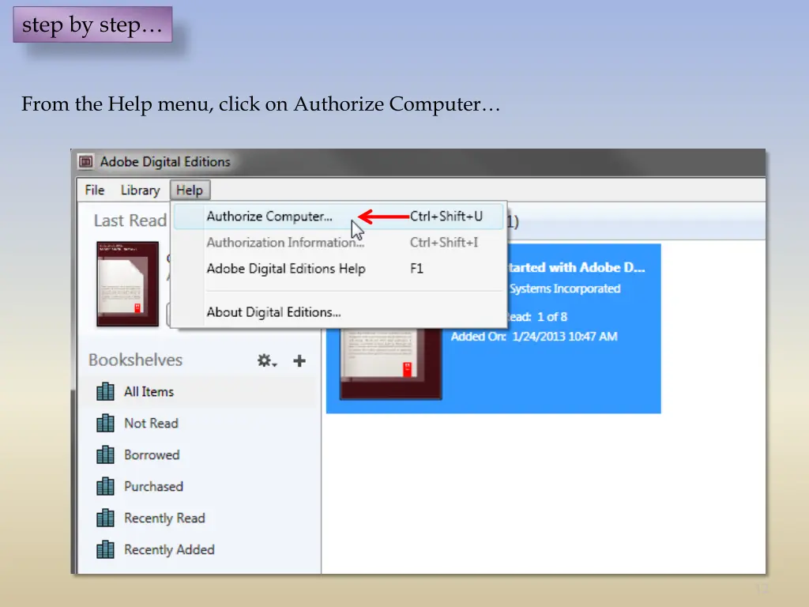Select the Purchased label

pyautogui.click(x=154, y=486)
